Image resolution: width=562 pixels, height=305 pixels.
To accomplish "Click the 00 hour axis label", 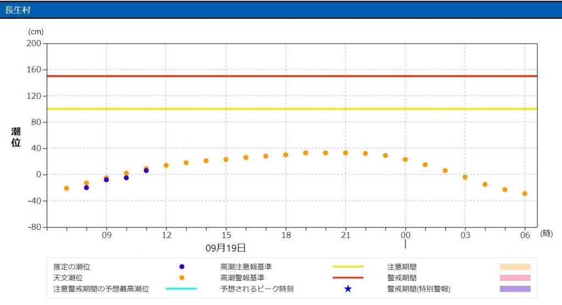I will pos(406,235).
